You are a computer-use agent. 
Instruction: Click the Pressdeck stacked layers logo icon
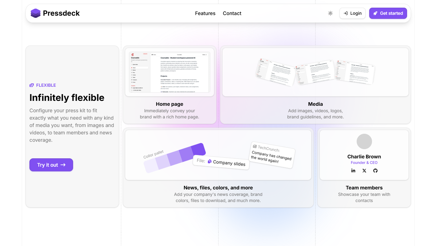pos(36,13)
